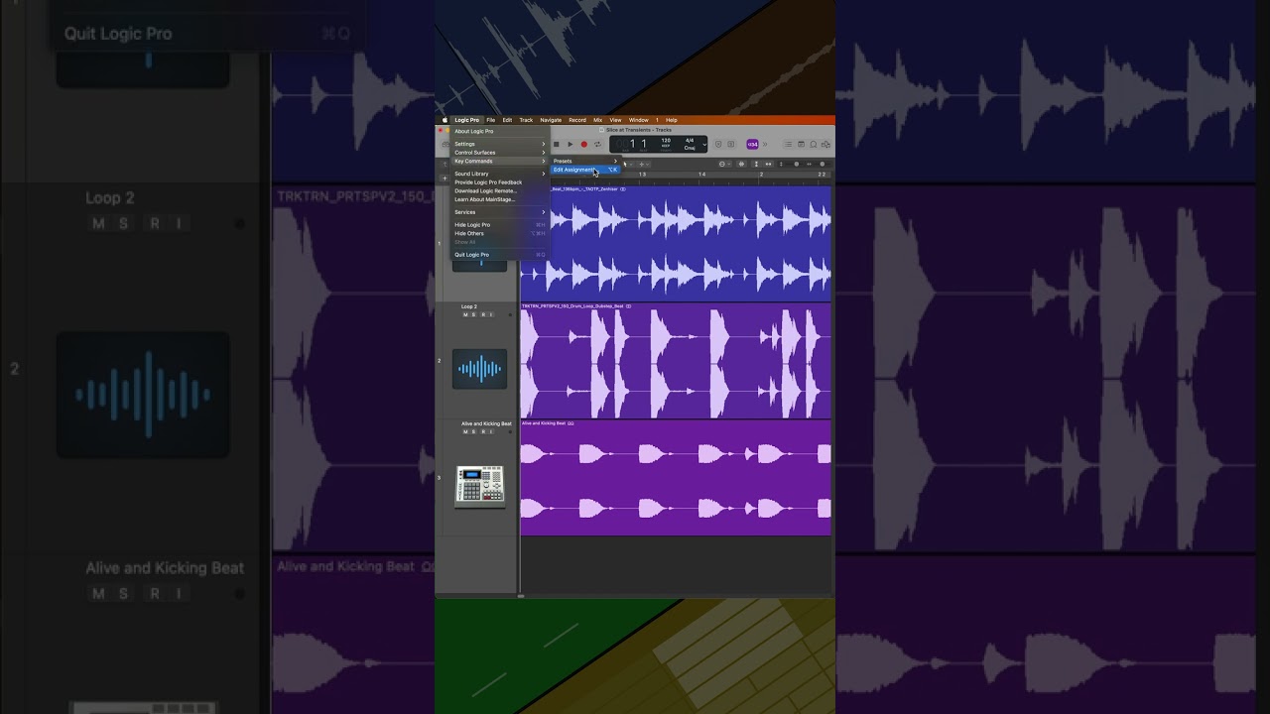Expand the Settings submenu
1270x714 pixels.
pos(500,144)
